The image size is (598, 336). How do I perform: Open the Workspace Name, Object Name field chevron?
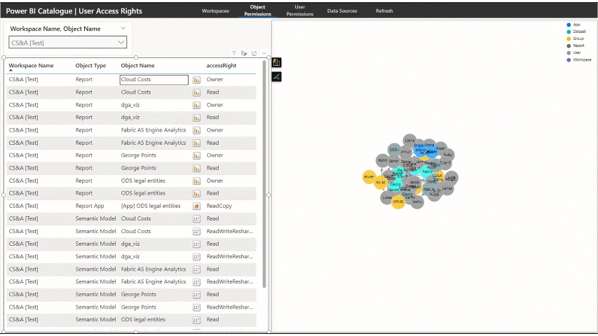tap(123, 29)
